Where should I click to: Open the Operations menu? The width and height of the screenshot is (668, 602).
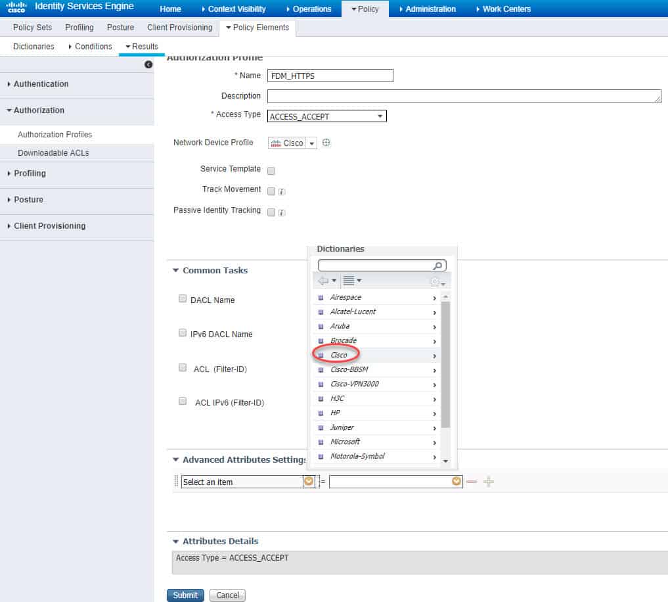(x=309, y=9)
